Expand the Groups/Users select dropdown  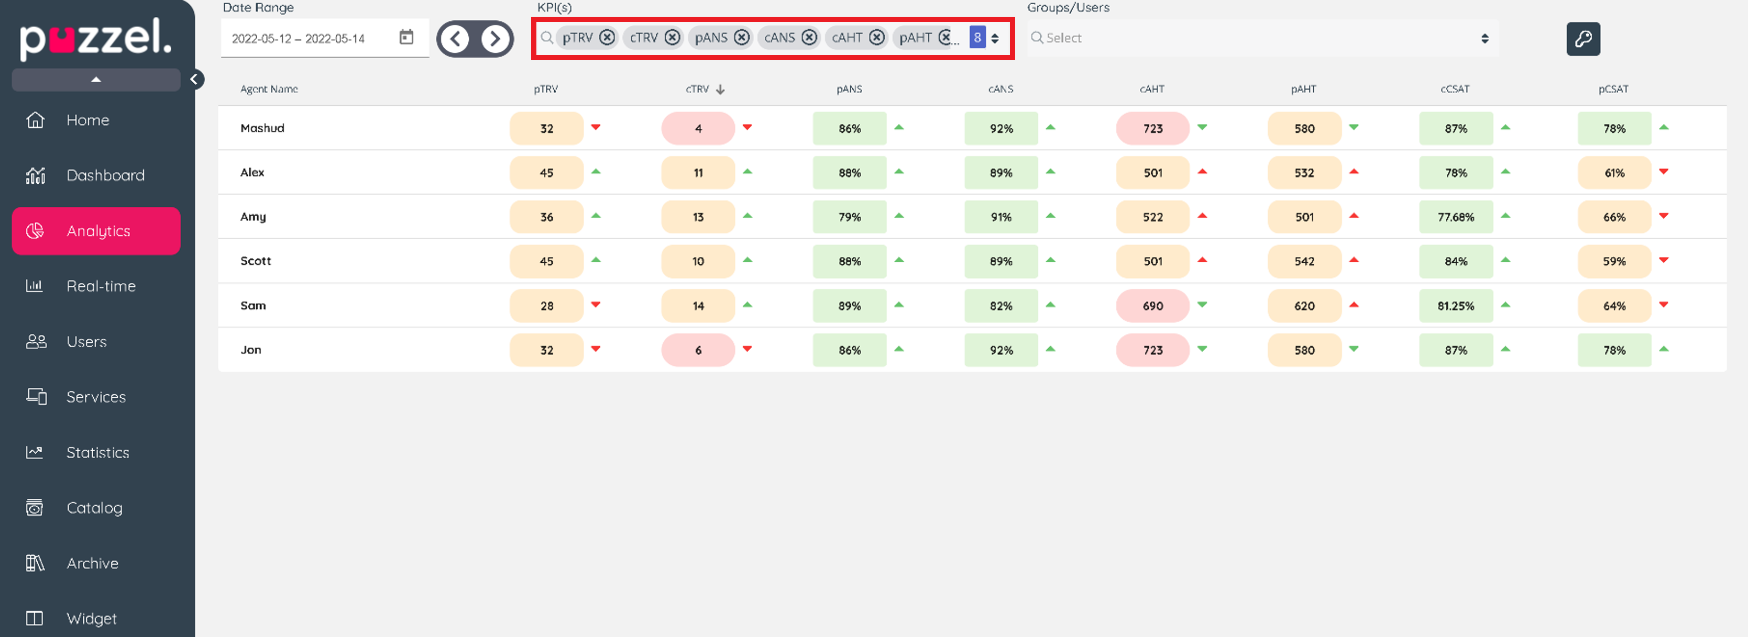(x=1484, y=38)
